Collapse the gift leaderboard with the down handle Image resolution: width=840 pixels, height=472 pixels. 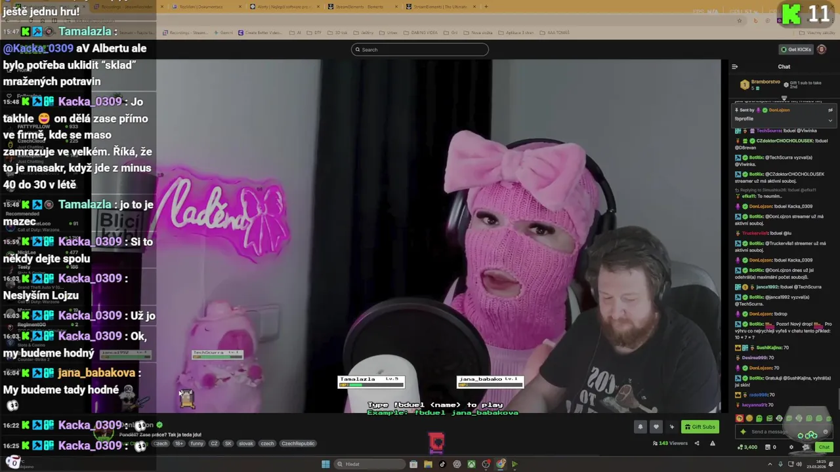[784, 98]
